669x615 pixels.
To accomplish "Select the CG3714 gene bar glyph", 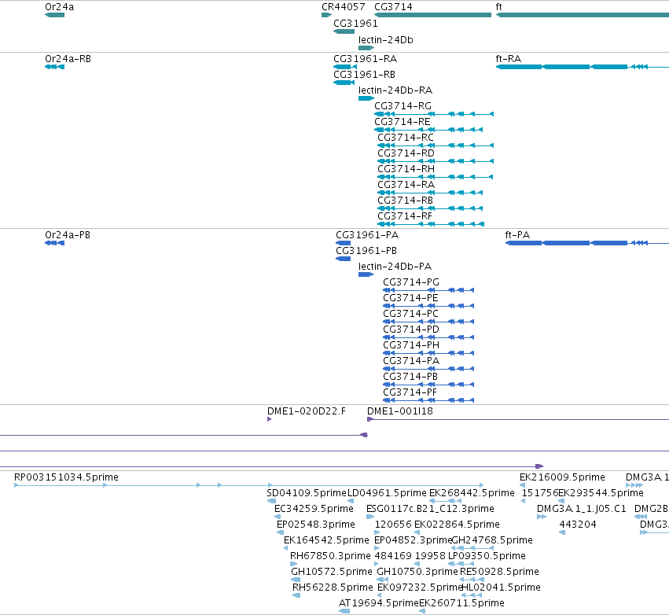I will [x=432, y=15].
